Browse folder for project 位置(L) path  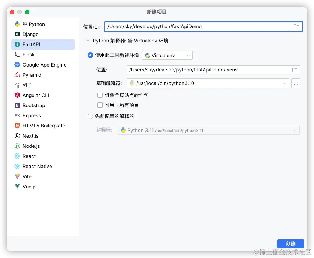coord(297,27)
